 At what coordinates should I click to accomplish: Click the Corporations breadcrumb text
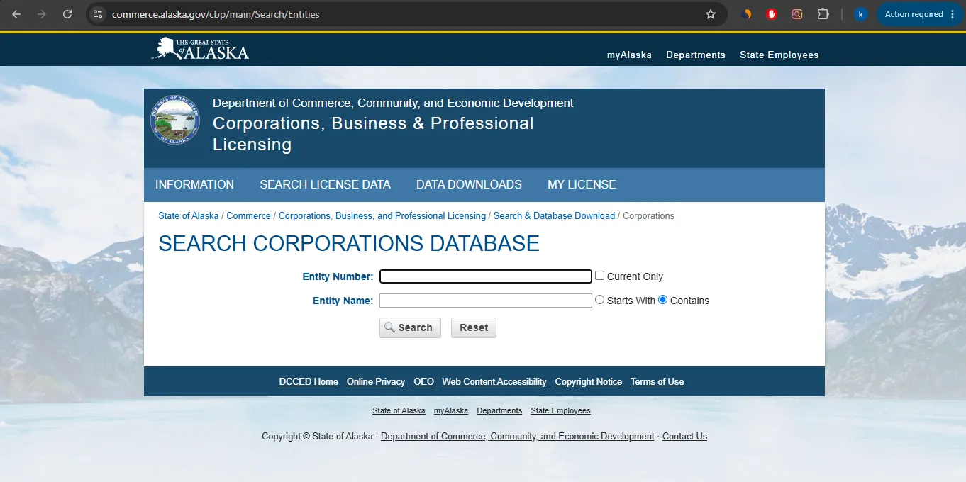[x=648, y=215]
